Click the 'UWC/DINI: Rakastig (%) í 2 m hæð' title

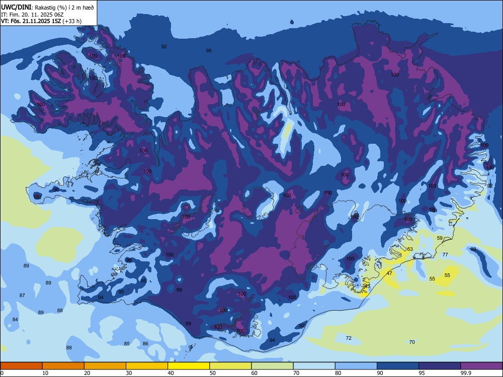pyautogui.click(x=47, y=8)
